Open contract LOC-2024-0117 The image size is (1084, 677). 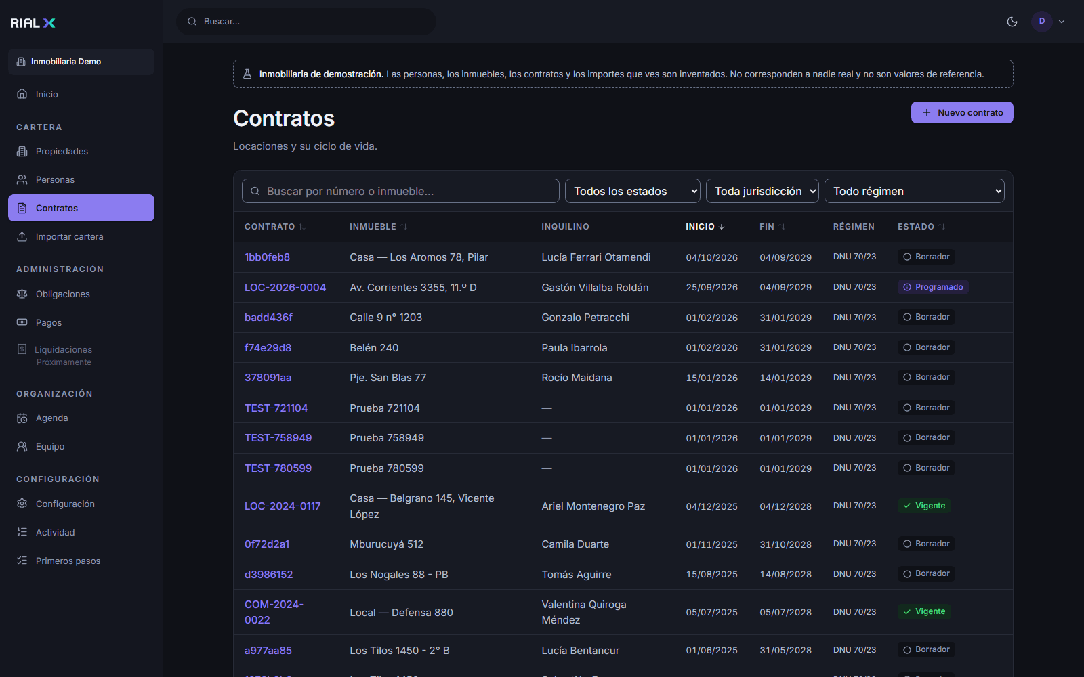point(283,506)
